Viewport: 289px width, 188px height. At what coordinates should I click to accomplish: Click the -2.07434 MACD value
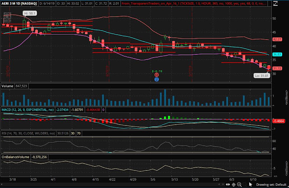62,110
